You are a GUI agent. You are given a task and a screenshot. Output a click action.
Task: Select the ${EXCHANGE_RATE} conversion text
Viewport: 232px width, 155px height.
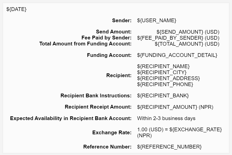pyautogui.click(x=179, y=130)
